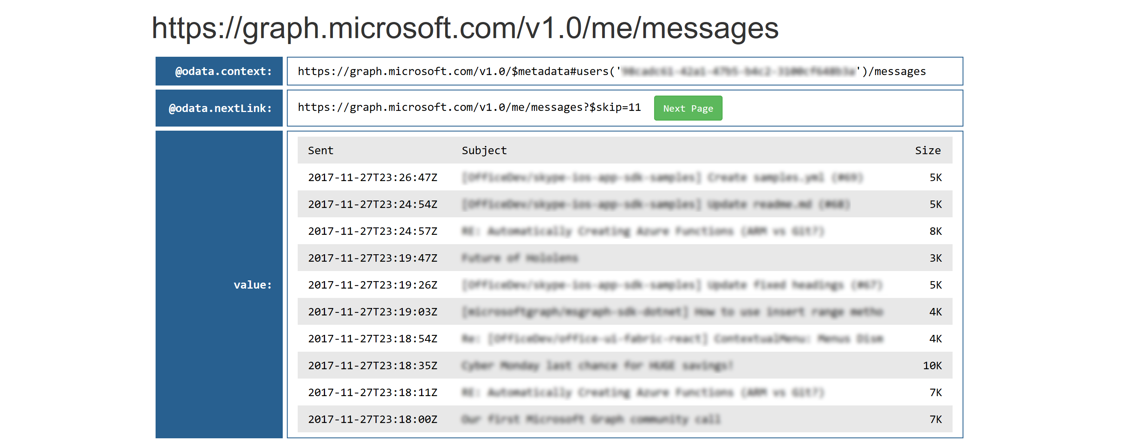Screen dimensions: 1122x448
Task: Select message sent at 2017-11-27T23:26:47Z
Action: click(373, 177)
